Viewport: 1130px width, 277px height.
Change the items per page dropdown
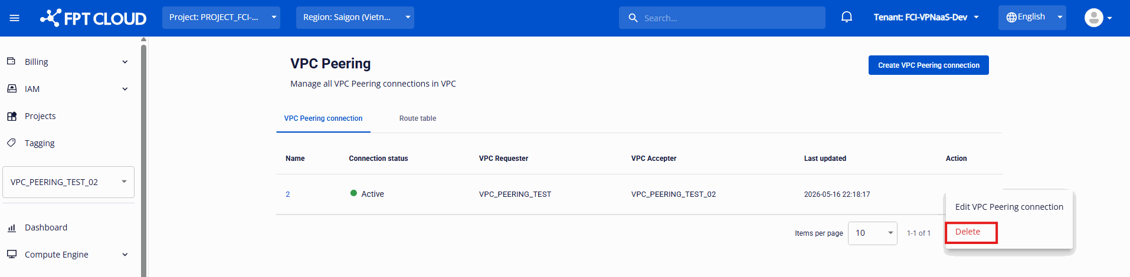(x=872, y=233)
